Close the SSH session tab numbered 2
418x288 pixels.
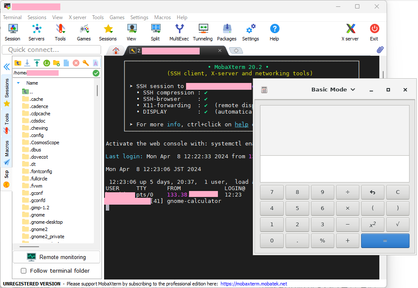coord(220,51)
